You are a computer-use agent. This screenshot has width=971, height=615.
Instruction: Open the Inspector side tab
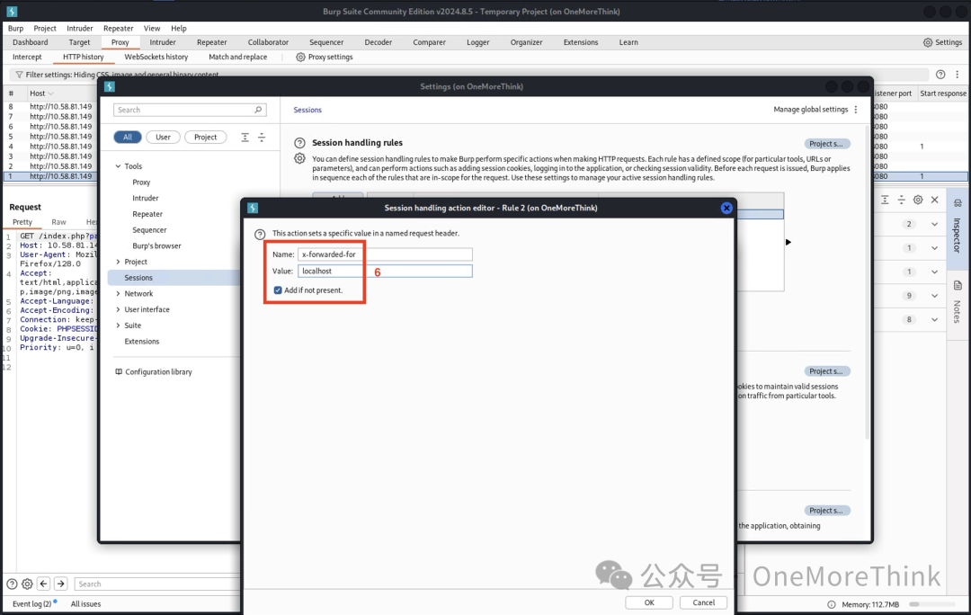957,228
